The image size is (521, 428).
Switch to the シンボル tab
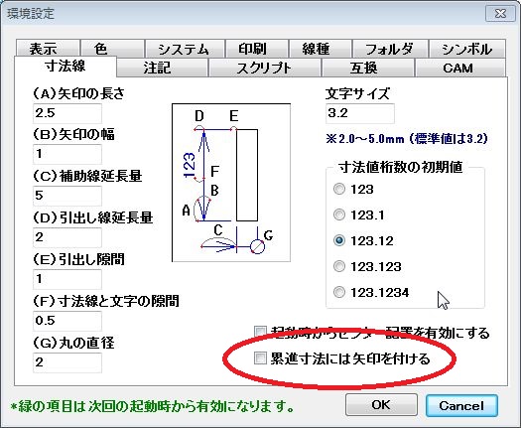click(x=467, y=49)
